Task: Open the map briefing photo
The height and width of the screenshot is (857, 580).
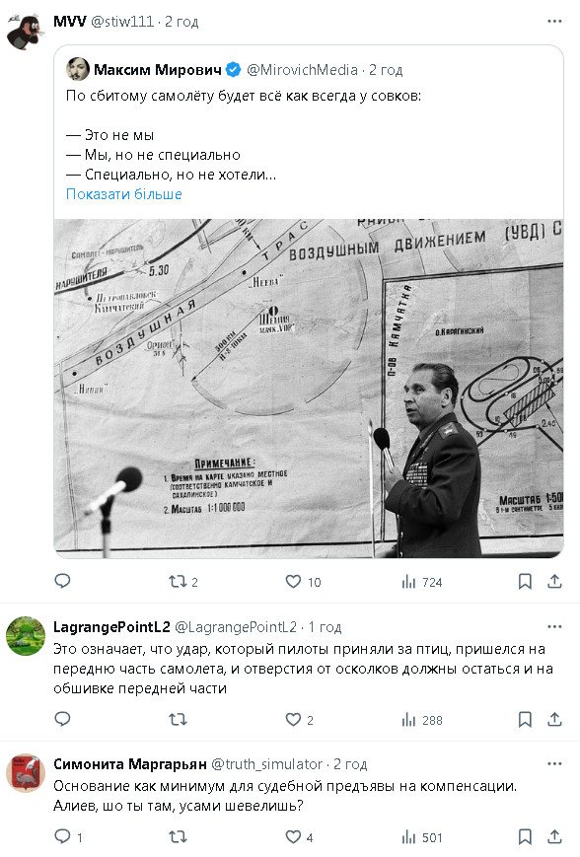Action: click(x=309, y=389)
